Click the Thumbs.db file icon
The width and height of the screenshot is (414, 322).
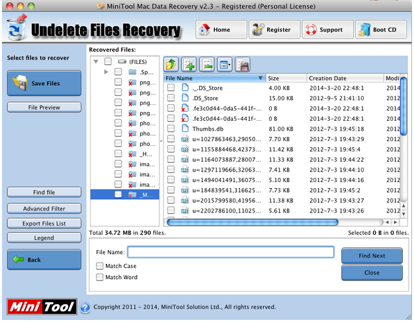pyautogui.click(x=185, y=129)
